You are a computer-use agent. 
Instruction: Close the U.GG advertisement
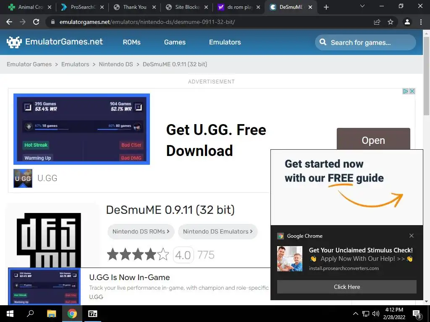412,91
